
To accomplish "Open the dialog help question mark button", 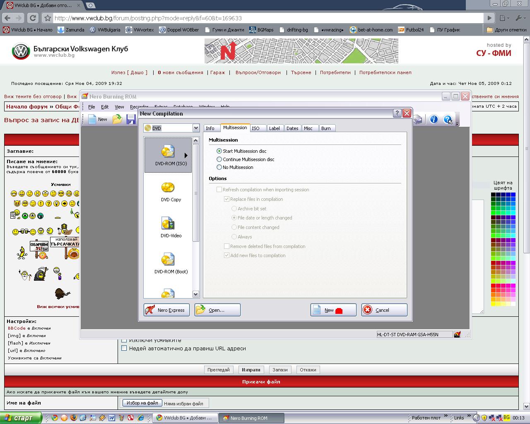I will (x=397, y=113).
